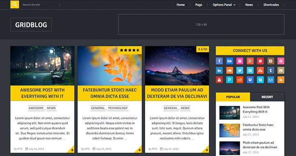The width and height of the screenshot is (296, 156).
Task: Click MTS author on Fatebuntur Stoici card
Action: (87, 149)
